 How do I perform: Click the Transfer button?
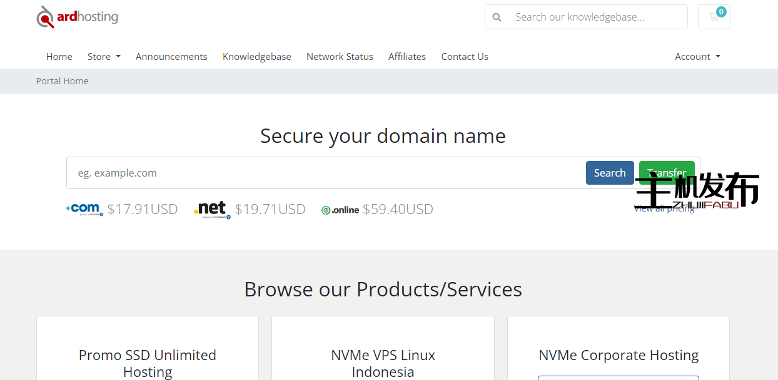tap(667, 173)
